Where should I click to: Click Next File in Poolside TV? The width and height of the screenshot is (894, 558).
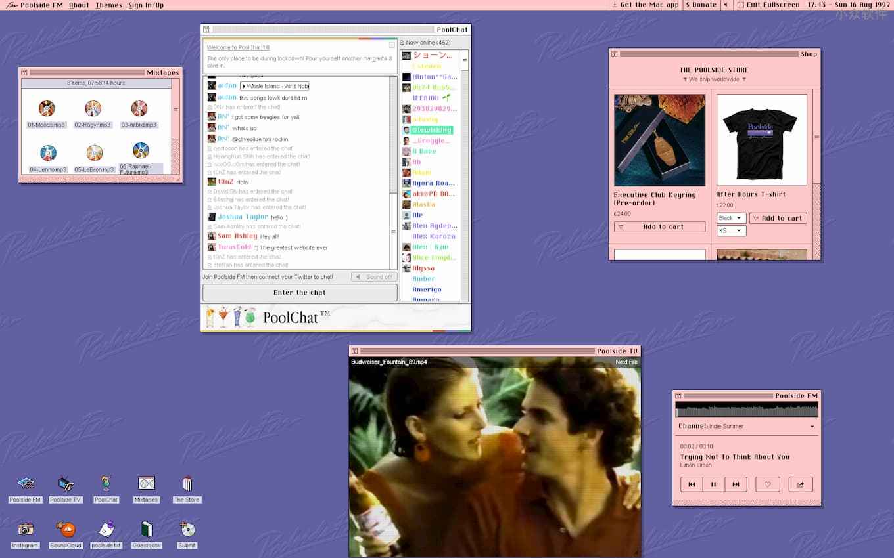point(626,362)
